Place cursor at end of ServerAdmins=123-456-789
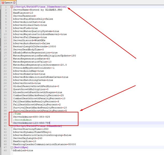164x155 pixels. point(50,123)
